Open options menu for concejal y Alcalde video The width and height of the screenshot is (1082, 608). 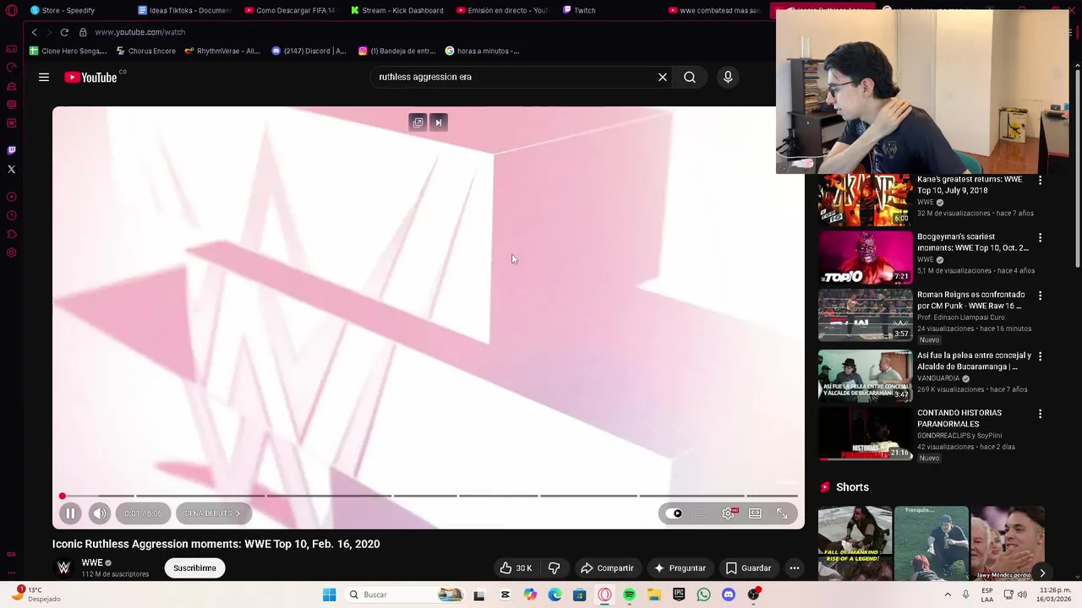[x=1040, y=356]
